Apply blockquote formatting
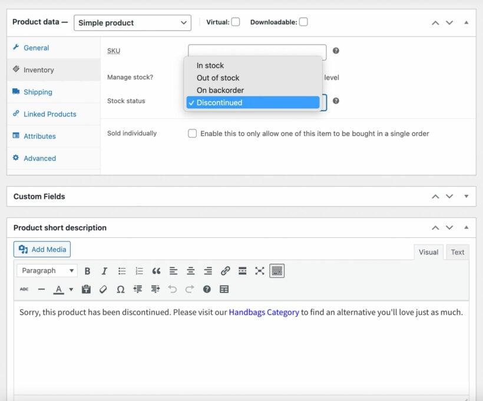483x401 pixels. [x=157, y=271]
